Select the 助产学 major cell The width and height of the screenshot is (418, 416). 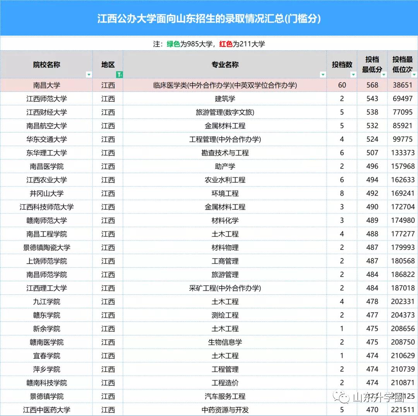coord(226,166)
